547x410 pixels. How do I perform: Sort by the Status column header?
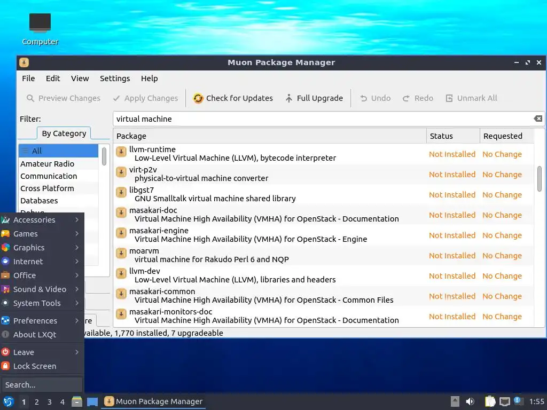click(453, 136)
